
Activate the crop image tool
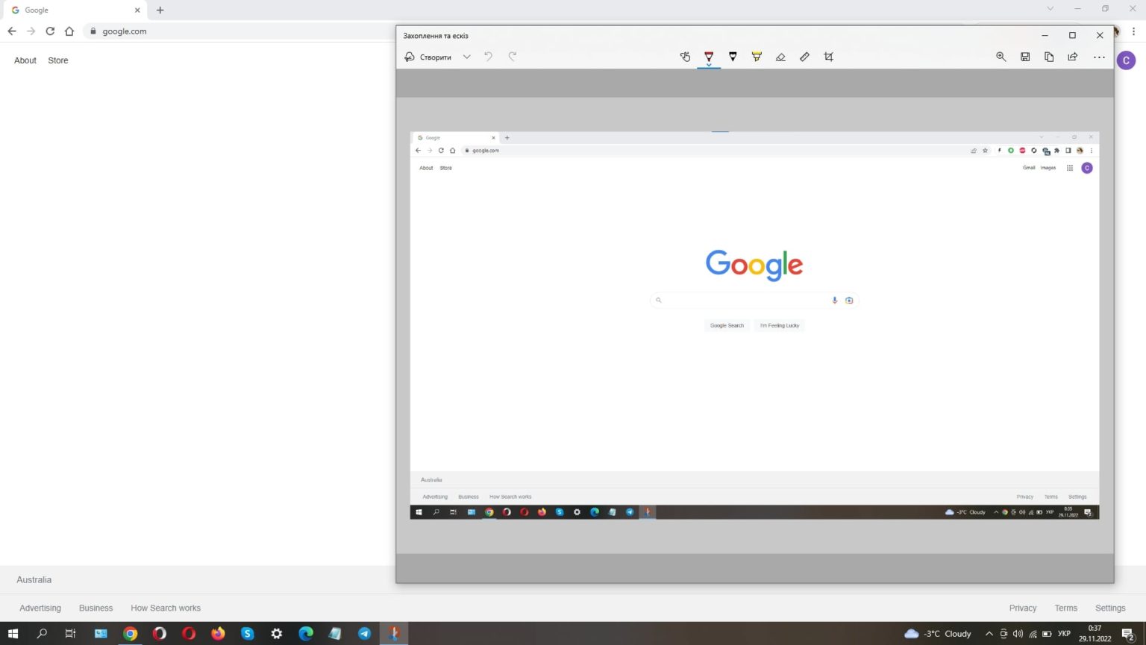pos(828,57)
